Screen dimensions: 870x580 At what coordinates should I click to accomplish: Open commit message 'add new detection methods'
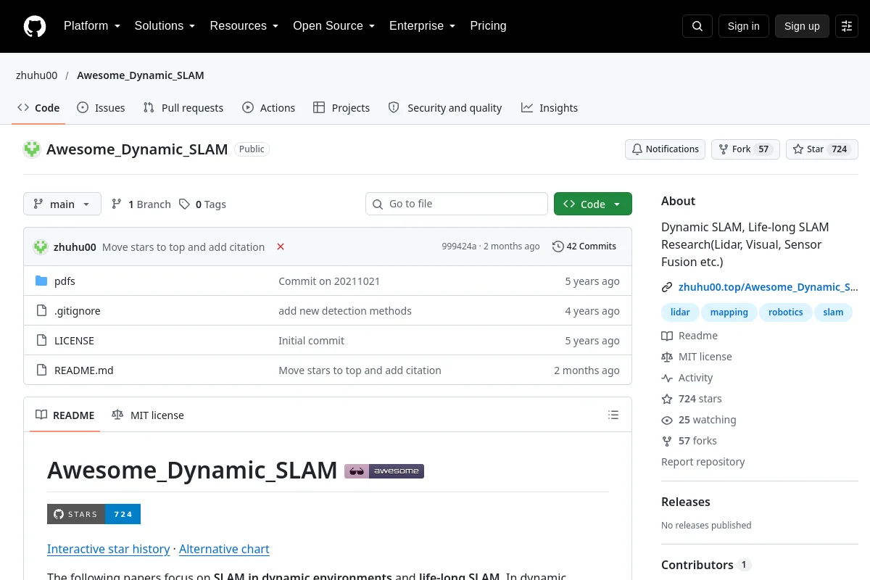pyautogui.click(x=345, y=311)
